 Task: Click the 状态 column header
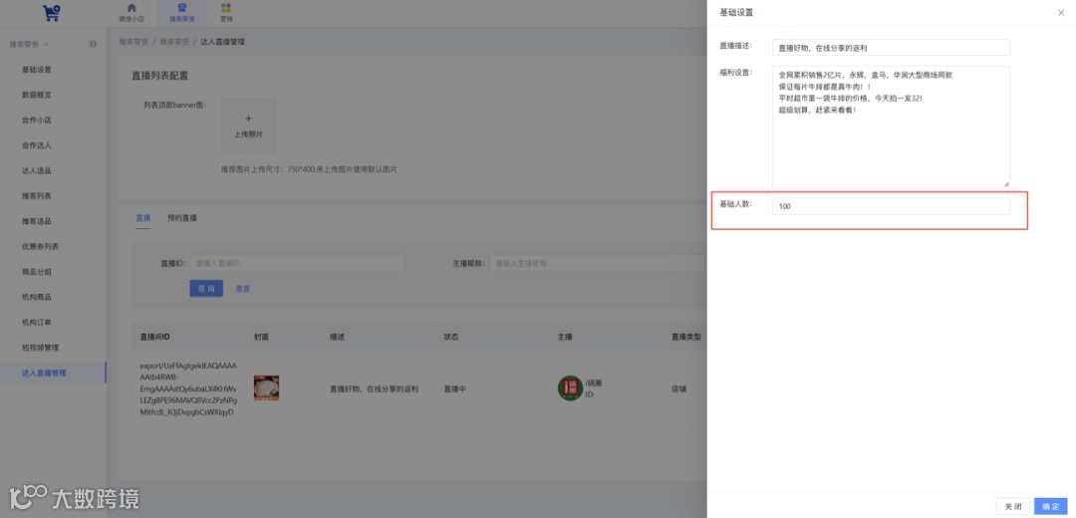point(451,338)
